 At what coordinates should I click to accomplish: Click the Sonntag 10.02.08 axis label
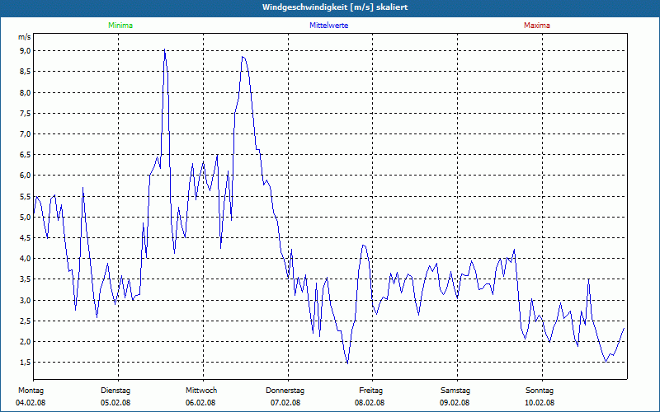coord(540,396)
